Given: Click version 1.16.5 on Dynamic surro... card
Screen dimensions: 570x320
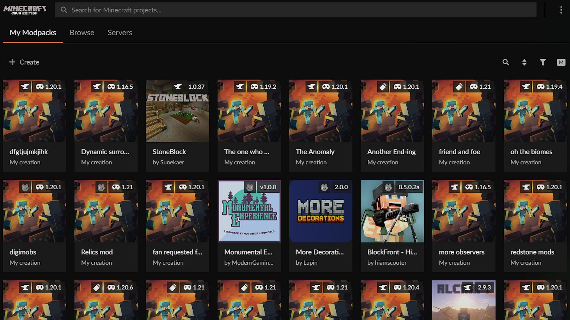Looking at the screenshot, I should coord(125,87).
